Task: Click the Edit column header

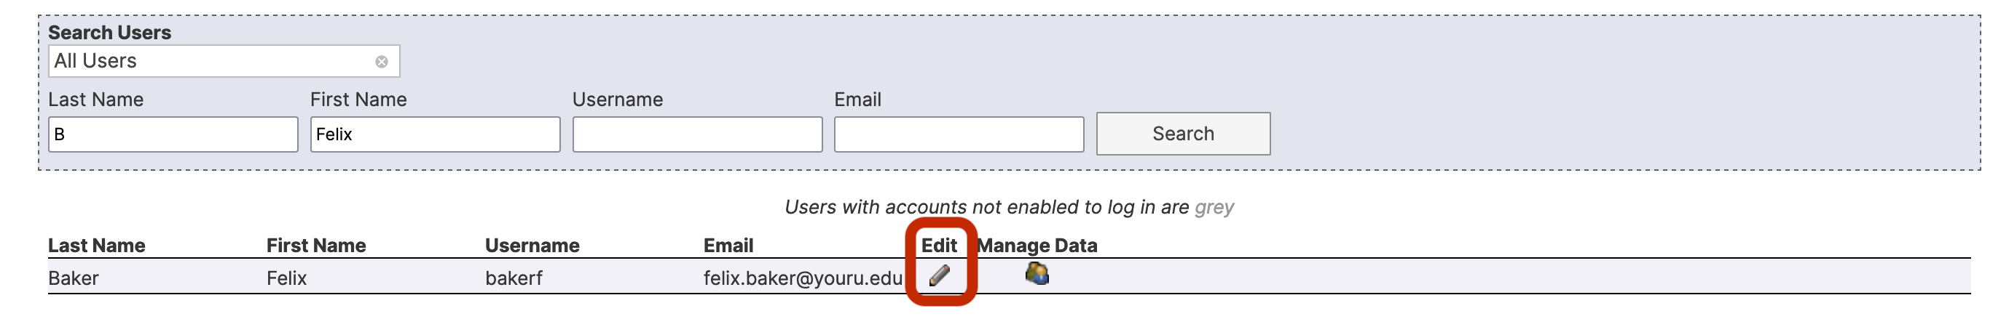Action: click(x=939, y=246)
